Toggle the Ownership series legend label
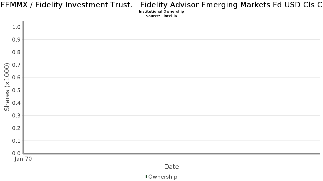 click(x=163, y=177)
